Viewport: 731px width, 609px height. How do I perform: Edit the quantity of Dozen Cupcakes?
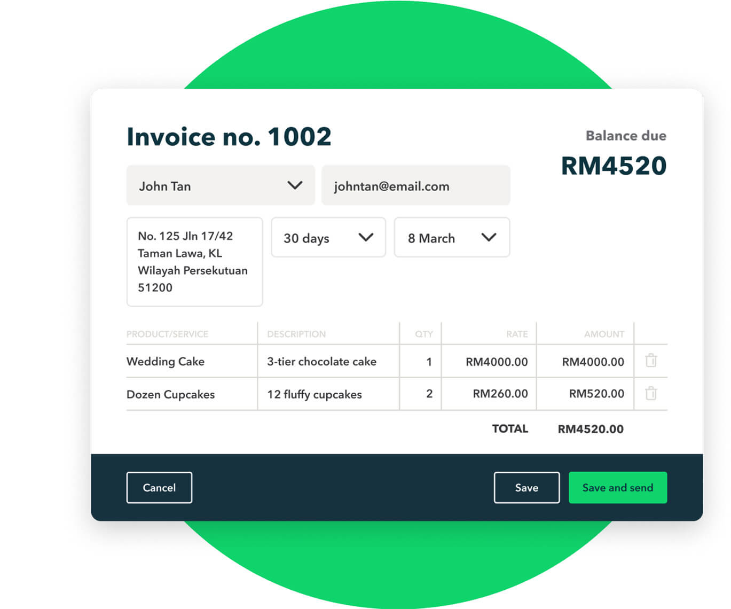point(429,394)
